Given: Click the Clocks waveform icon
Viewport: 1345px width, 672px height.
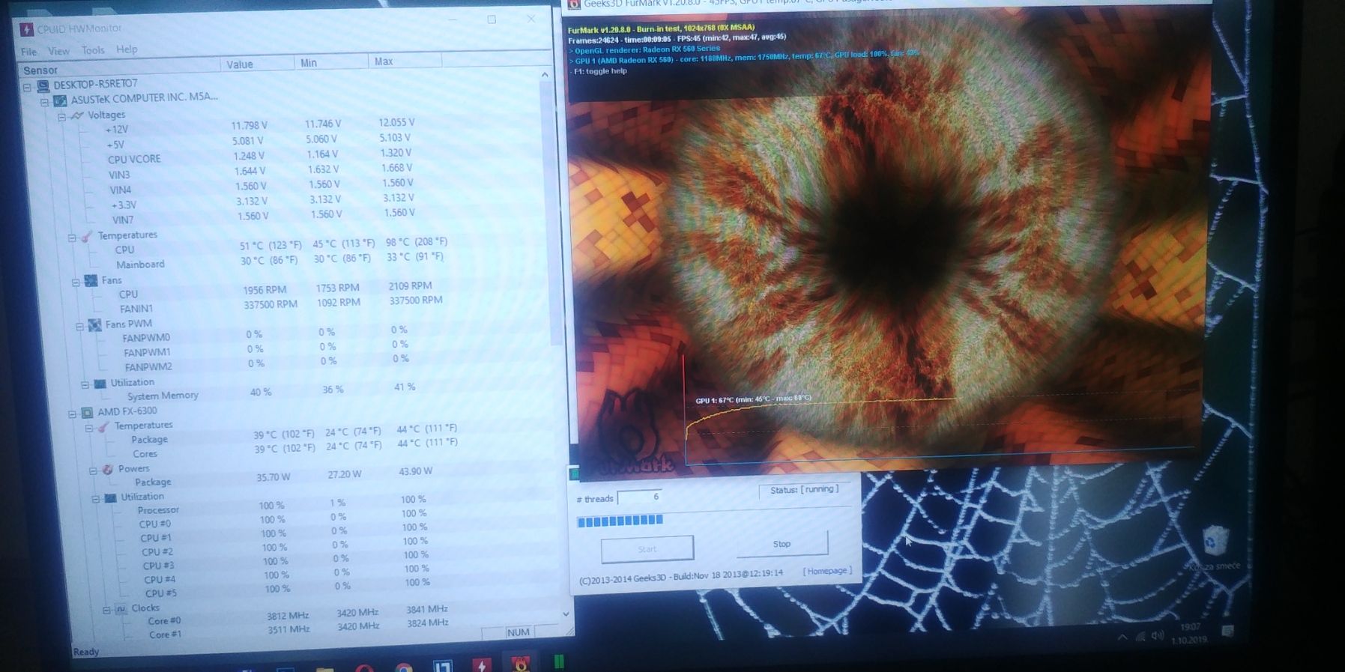Looking at the screenshot, I should point(120,609).
